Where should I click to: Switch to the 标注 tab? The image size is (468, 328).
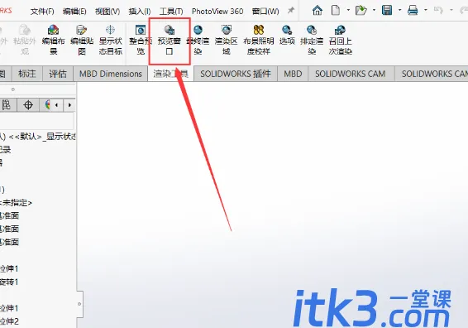coord(26,74)
